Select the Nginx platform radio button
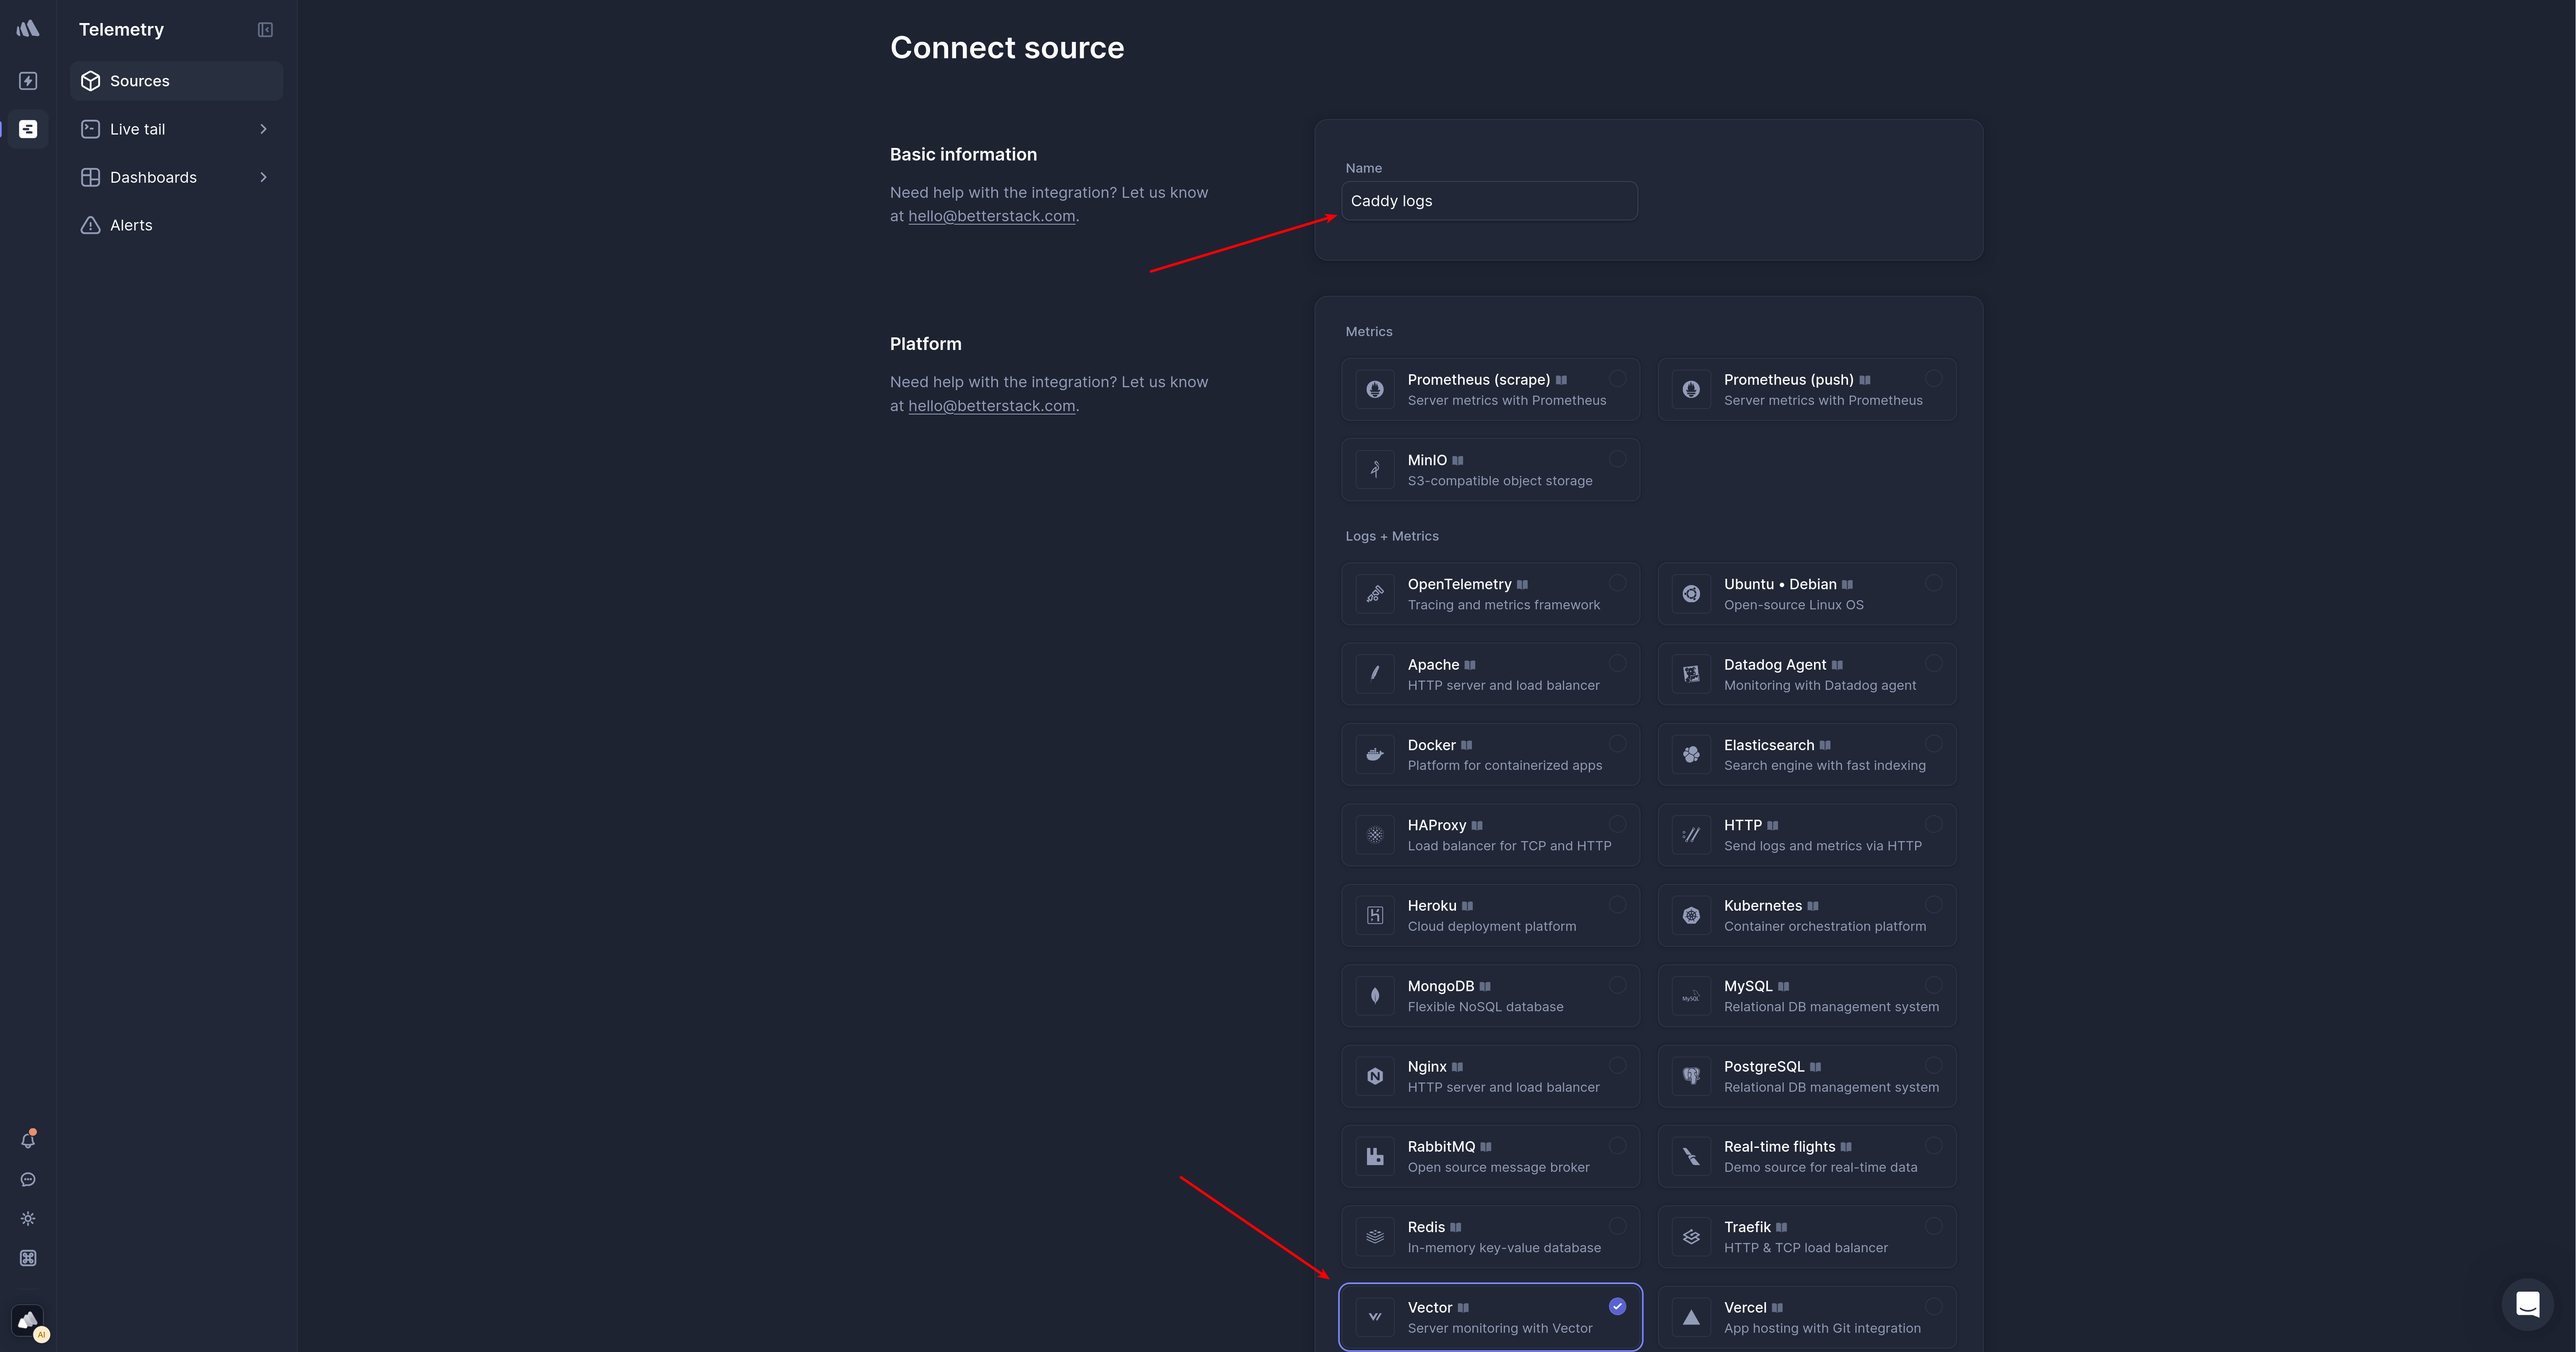The image size is (2576, 1352). pos(1617,1065)
